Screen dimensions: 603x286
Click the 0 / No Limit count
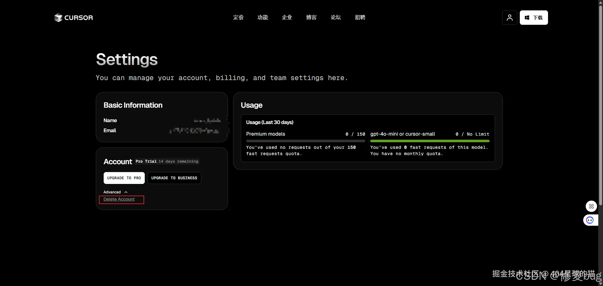(x=472, y=134)
